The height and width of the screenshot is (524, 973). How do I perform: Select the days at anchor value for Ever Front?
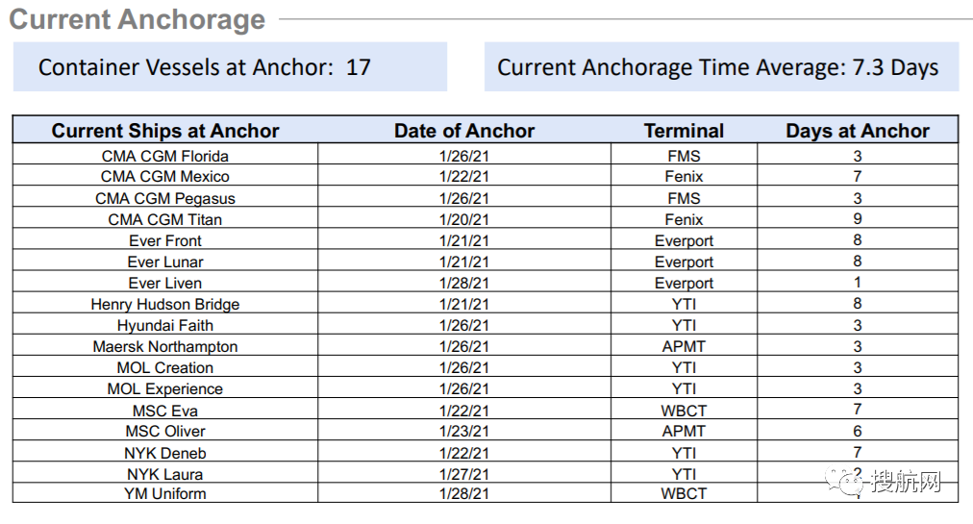[858, 240]
